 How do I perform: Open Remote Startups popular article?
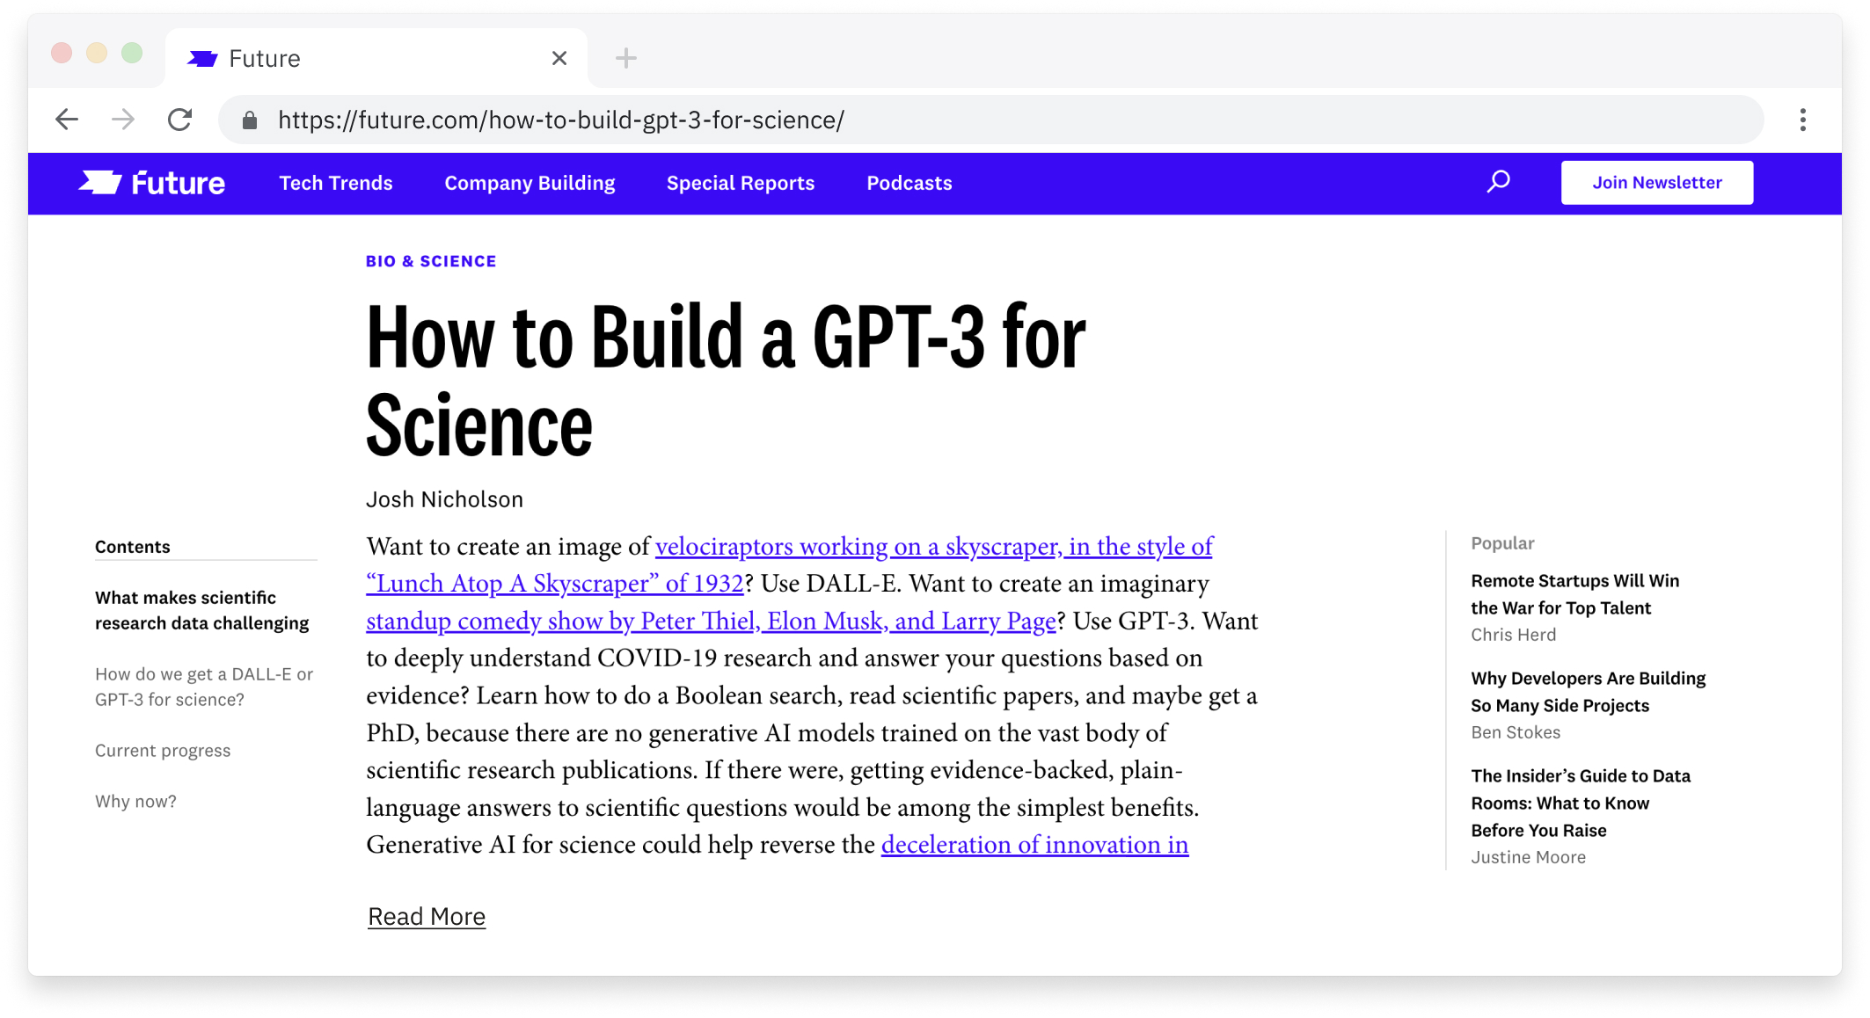1574,594
